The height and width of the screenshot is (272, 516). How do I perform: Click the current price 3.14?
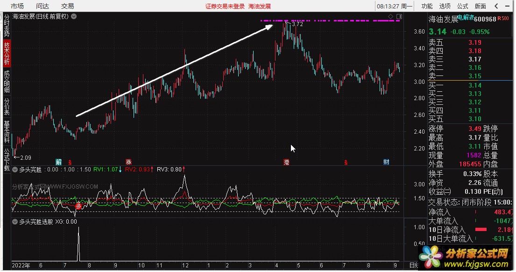[x=438, y=32]
